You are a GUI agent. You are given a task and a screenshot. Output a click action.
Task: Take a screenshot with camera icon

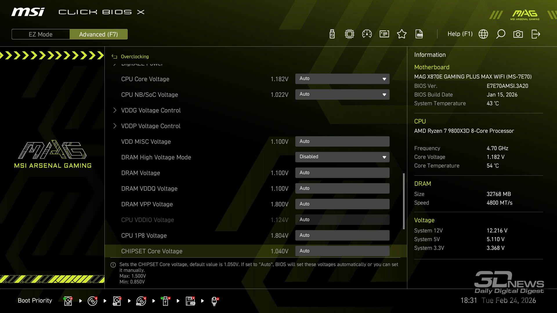click(x=518, y=34)
